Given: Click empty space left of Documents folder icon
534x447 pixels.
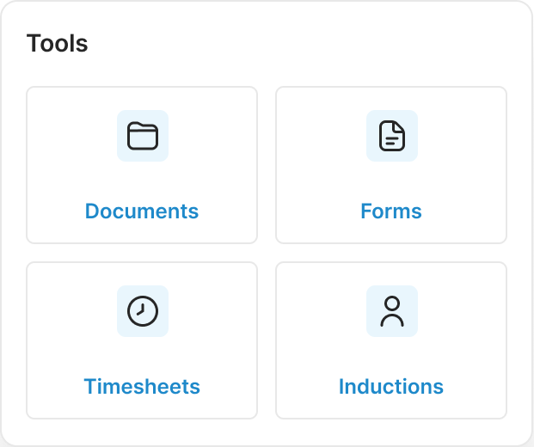Looking at the screenshot, I should (69, 136).
